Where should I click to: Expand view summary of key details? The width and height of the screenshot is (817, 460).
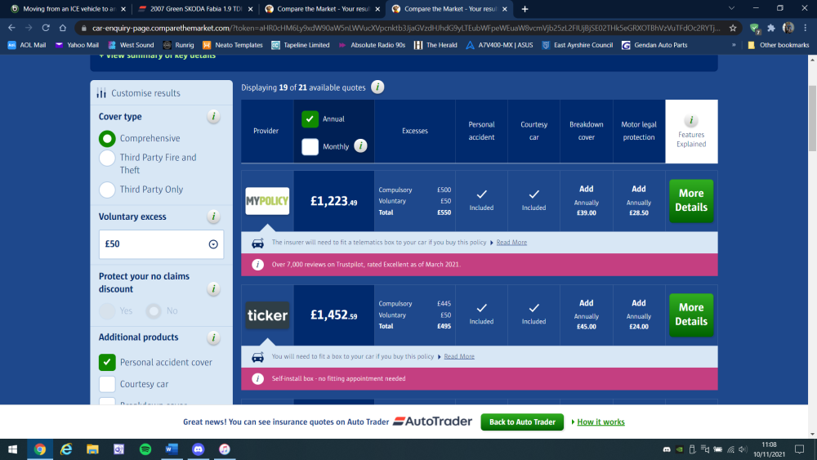point(157,56)
